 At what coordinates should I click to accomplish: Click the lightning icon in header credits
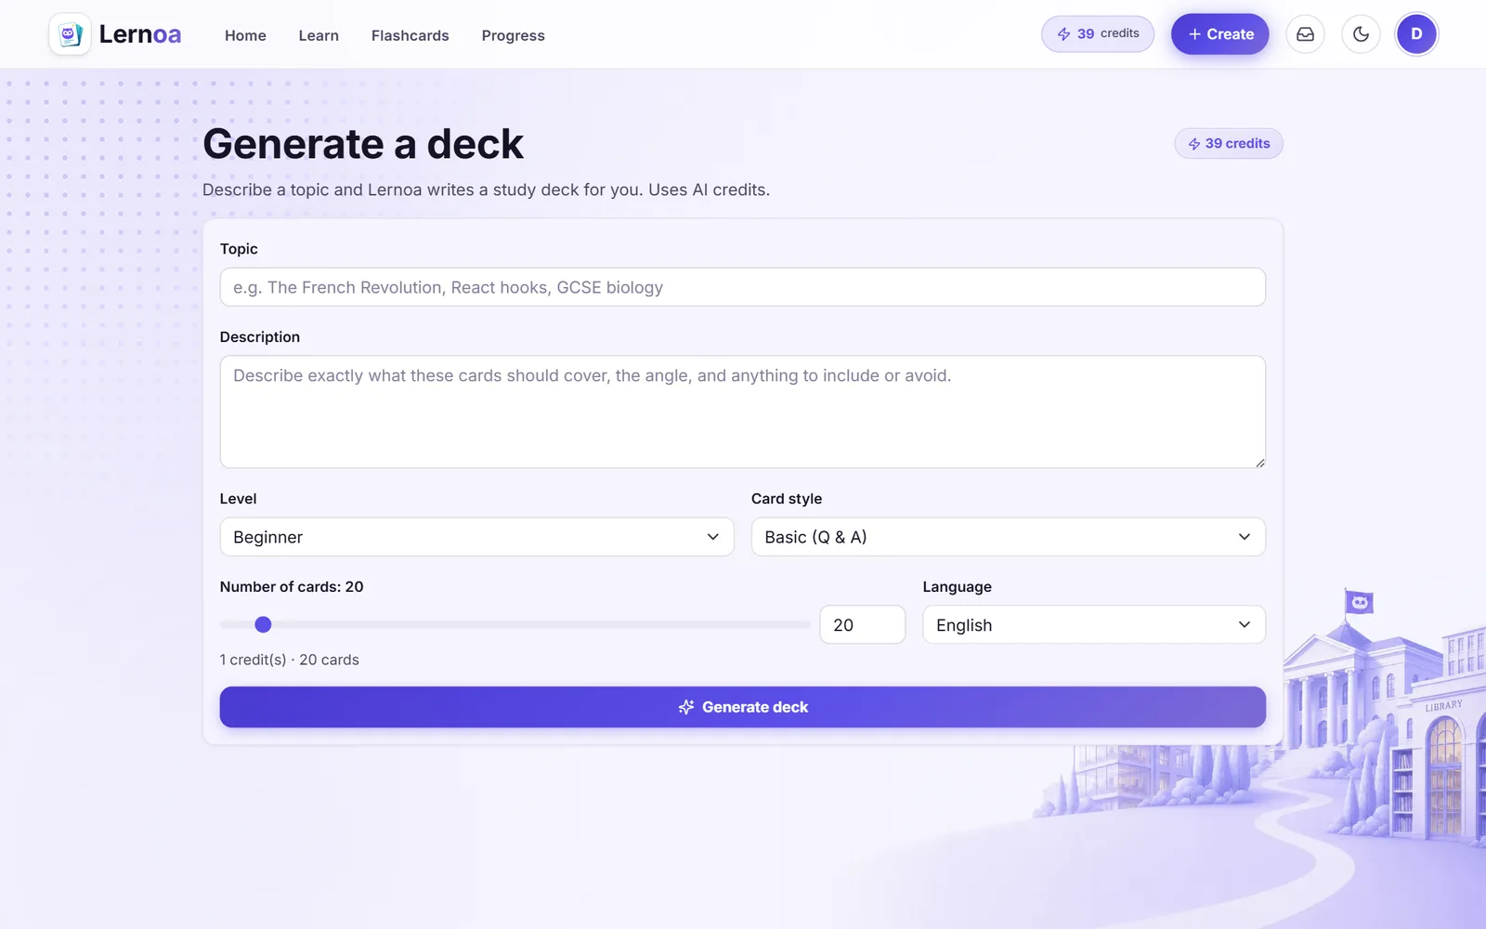tap(1064, 34)
